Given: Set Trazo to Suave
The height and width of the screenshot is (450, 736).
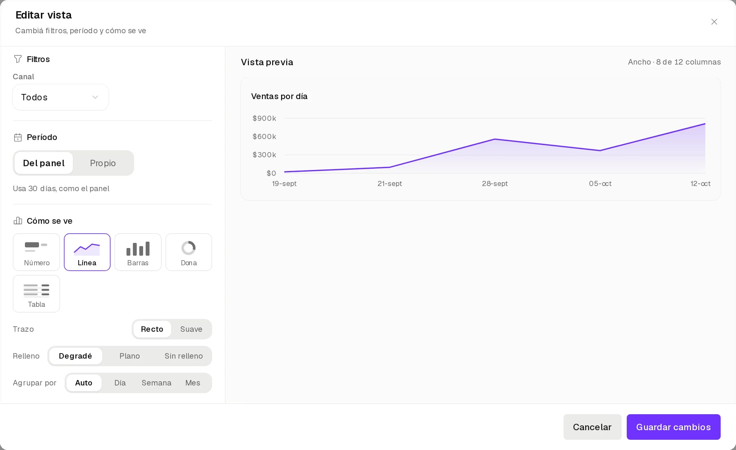Looking at the screenshot, I should 191,329.
